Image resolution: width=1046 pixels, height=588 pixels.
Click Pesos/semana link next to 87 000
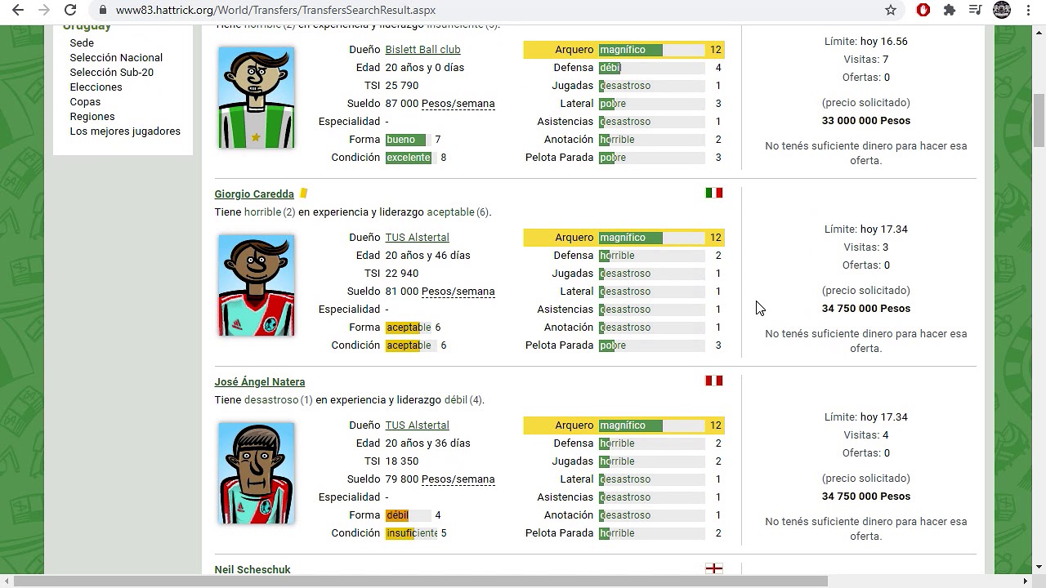(458, 103)
